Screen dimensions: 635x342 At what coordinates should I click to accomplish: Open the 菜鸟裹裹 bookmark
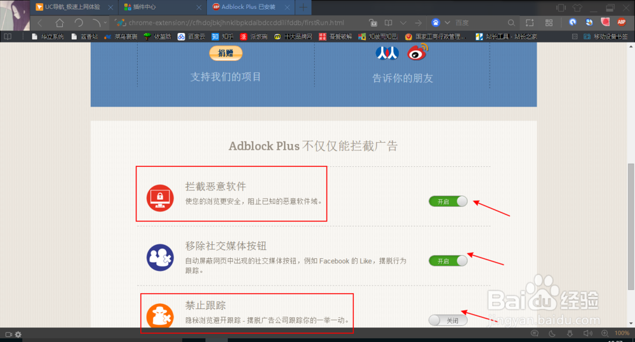[121, 36]
